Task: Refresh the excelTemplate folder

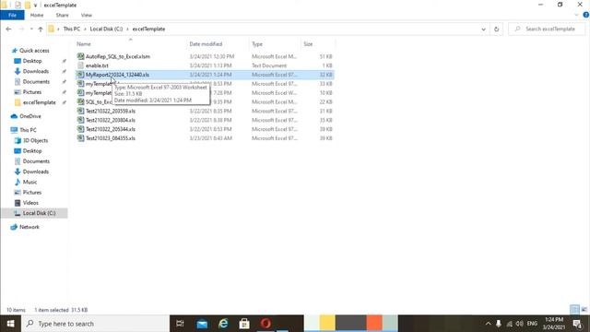Action: point(496,29)
